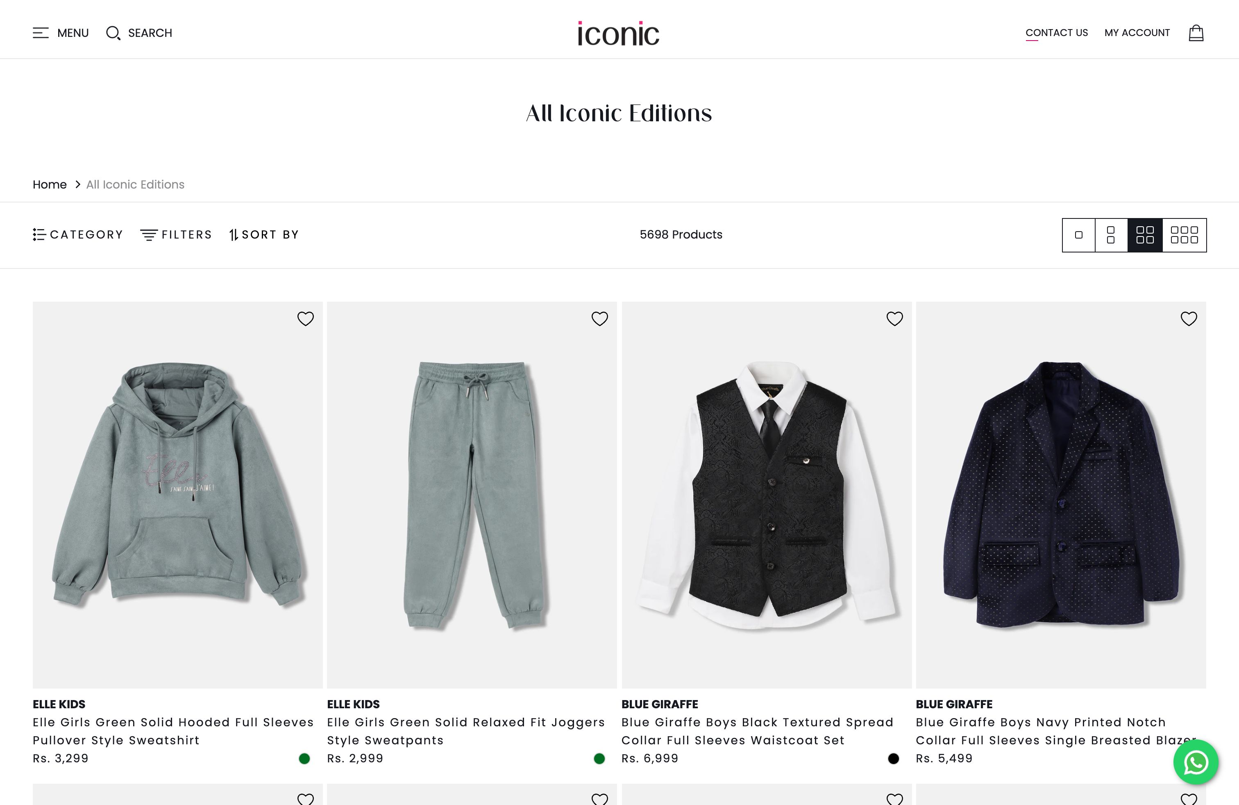Open My Account

[x=1137, y=33]
